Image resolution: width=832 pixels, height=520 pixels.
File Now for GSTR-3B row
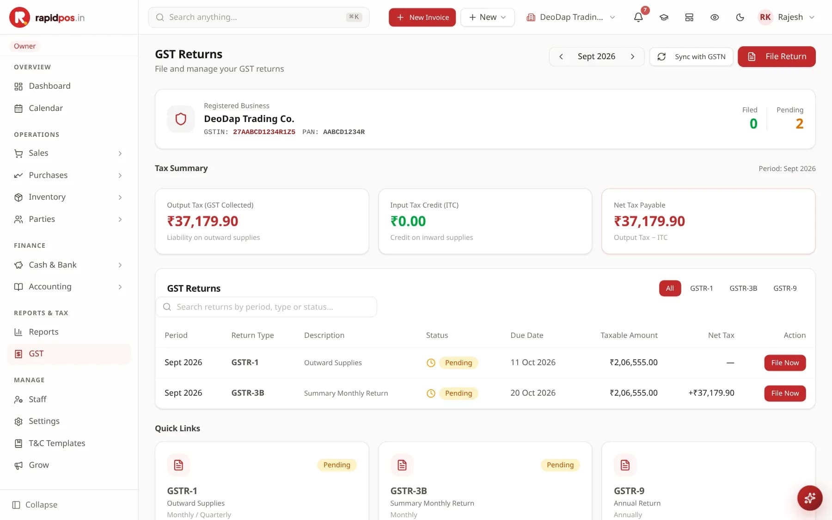pos(785,393)
